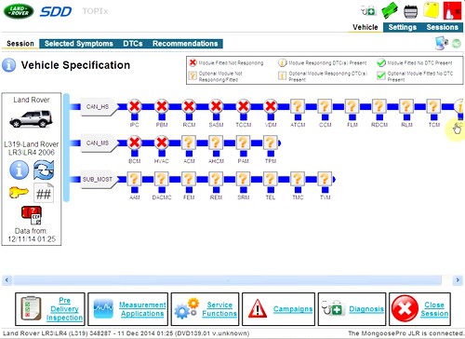465x339 pixels.
Task: Open Measurement Applications link
Action: 142,309
